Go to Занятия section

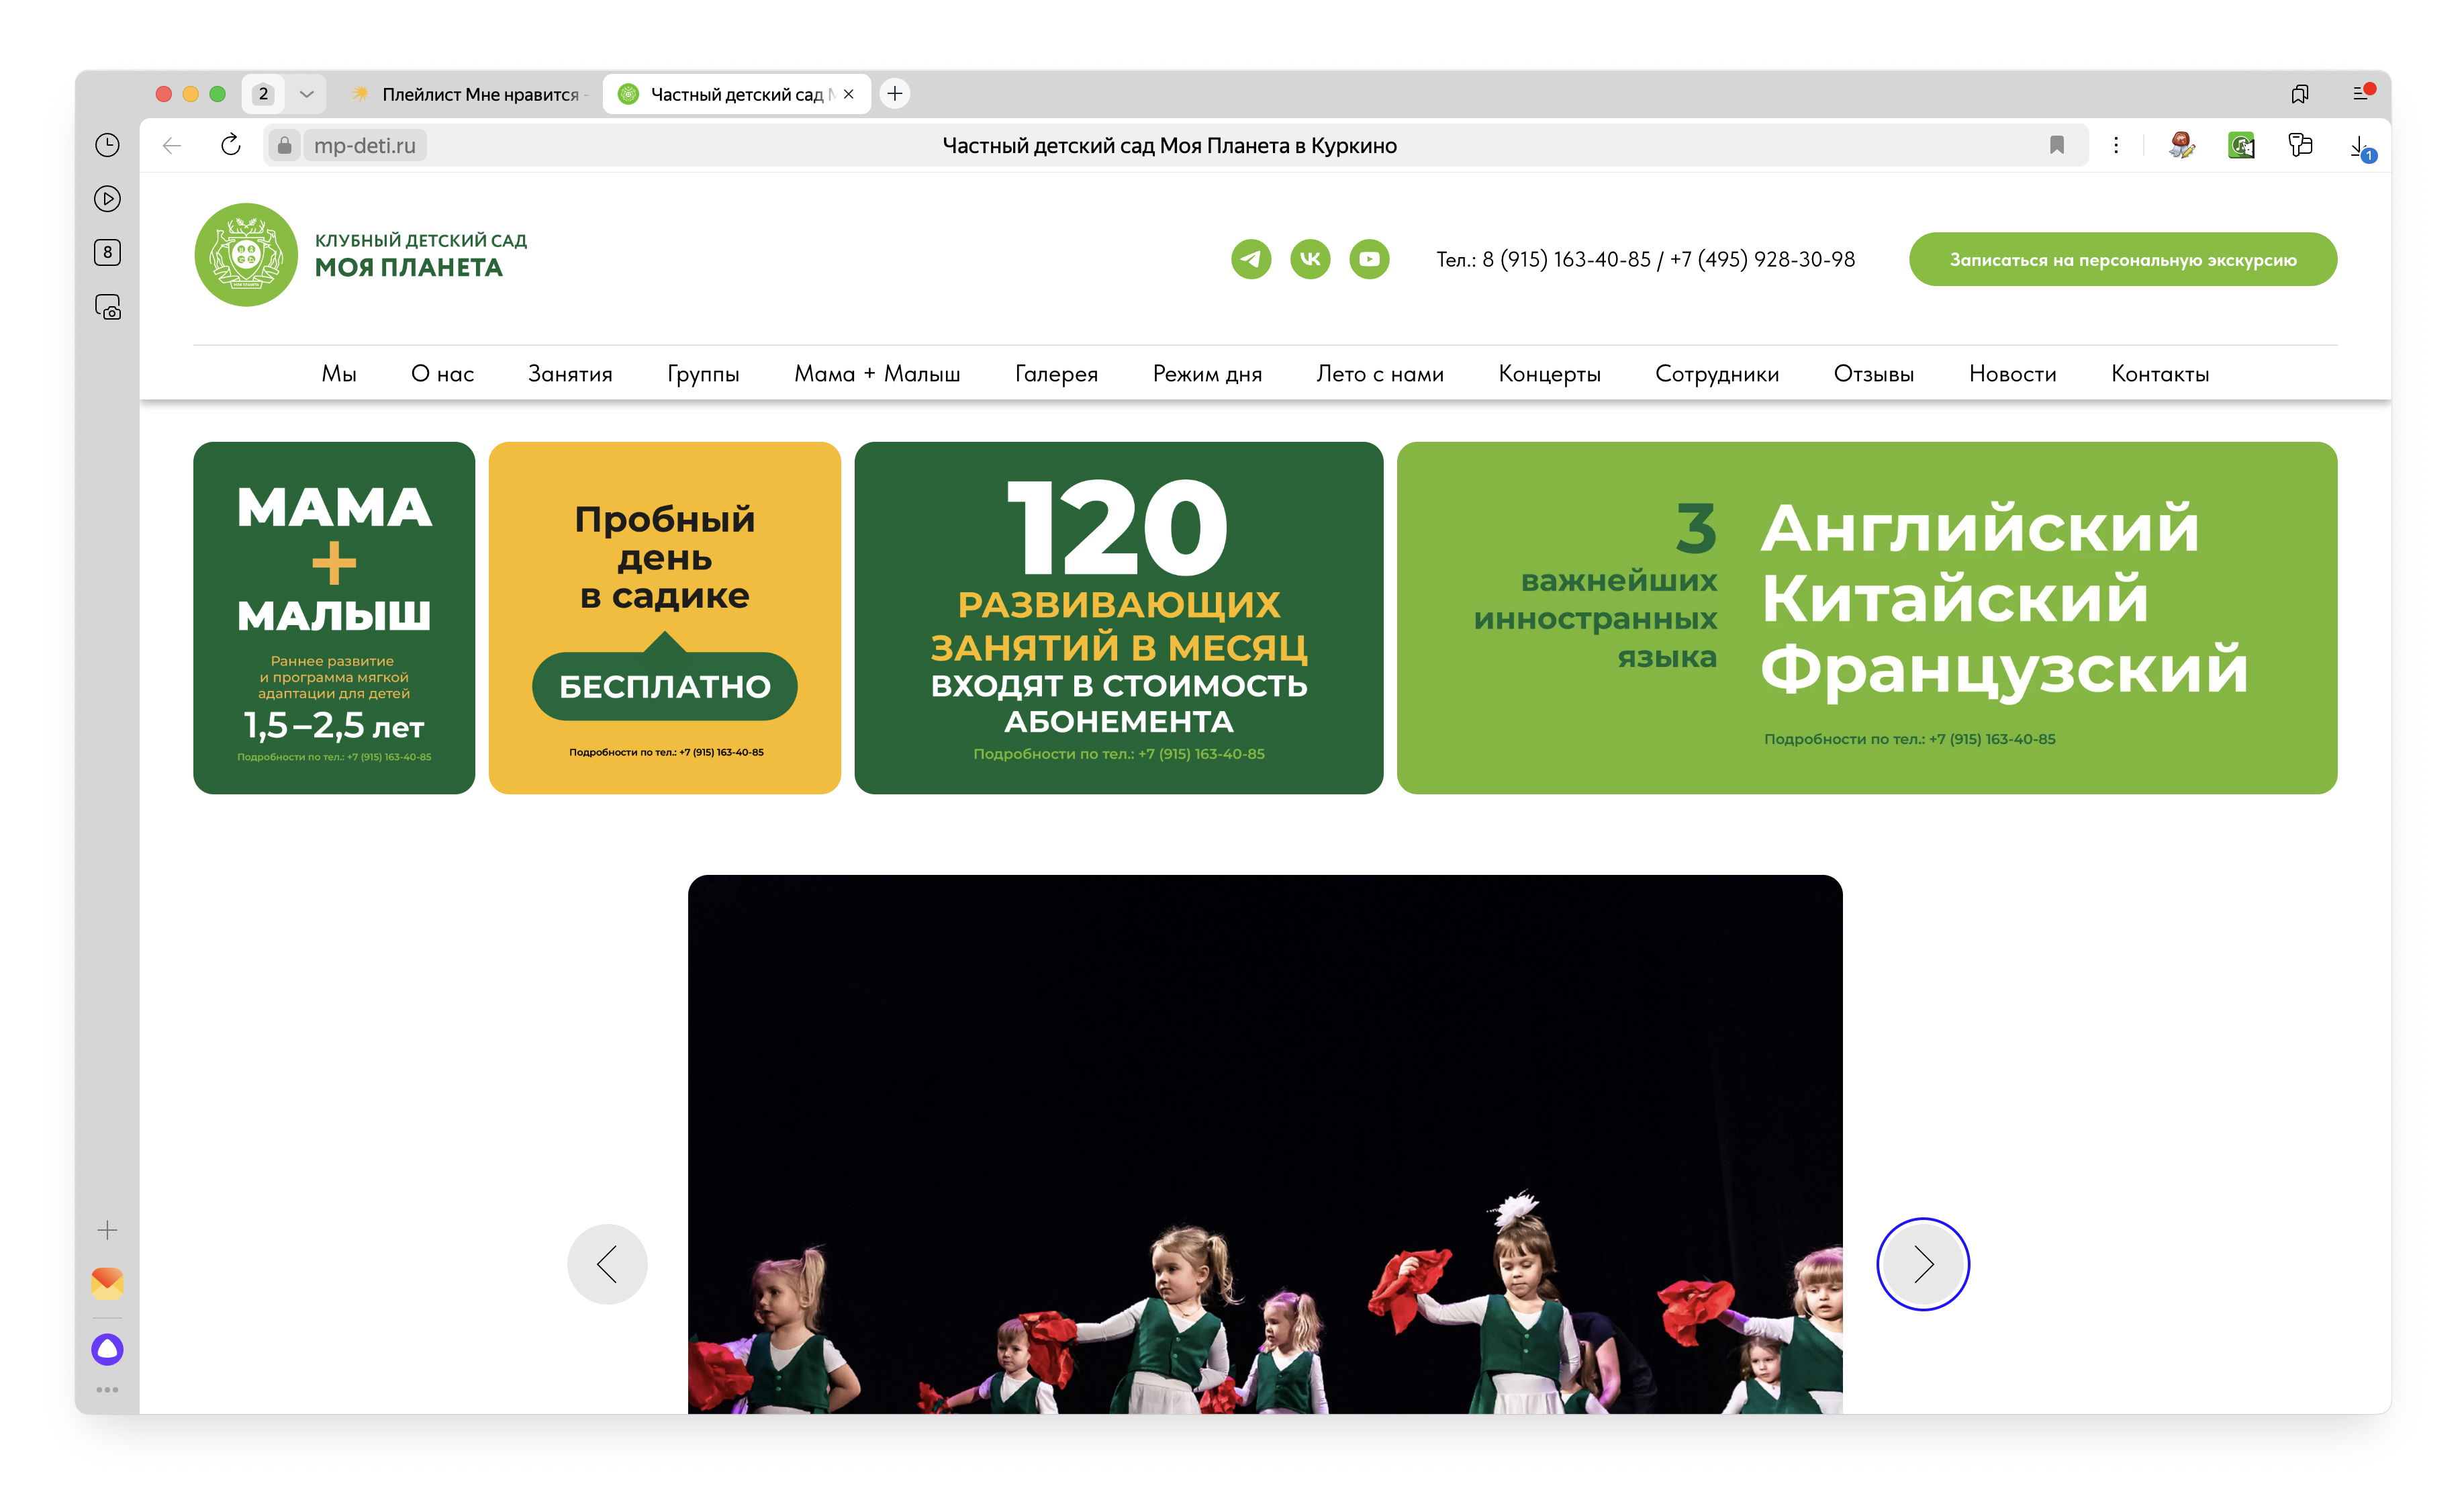click(x=570, y=373)
